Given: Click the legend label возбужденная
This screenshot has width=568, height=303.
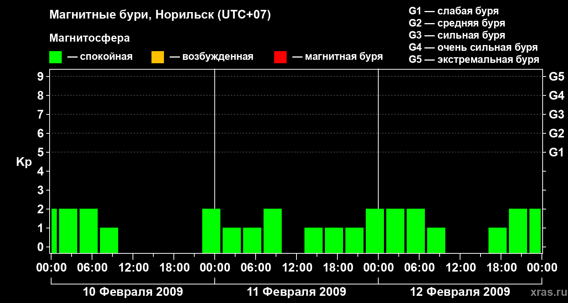Looking at the screenshot, I should coord(218,57).
